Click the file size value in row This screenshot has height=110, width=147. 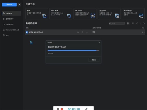pos(143,32)
